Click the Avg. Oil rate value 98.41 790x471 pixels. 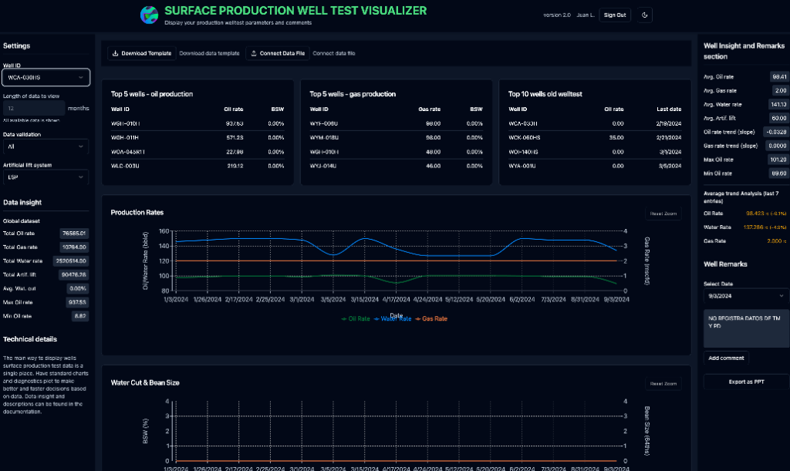pos(779,77)
